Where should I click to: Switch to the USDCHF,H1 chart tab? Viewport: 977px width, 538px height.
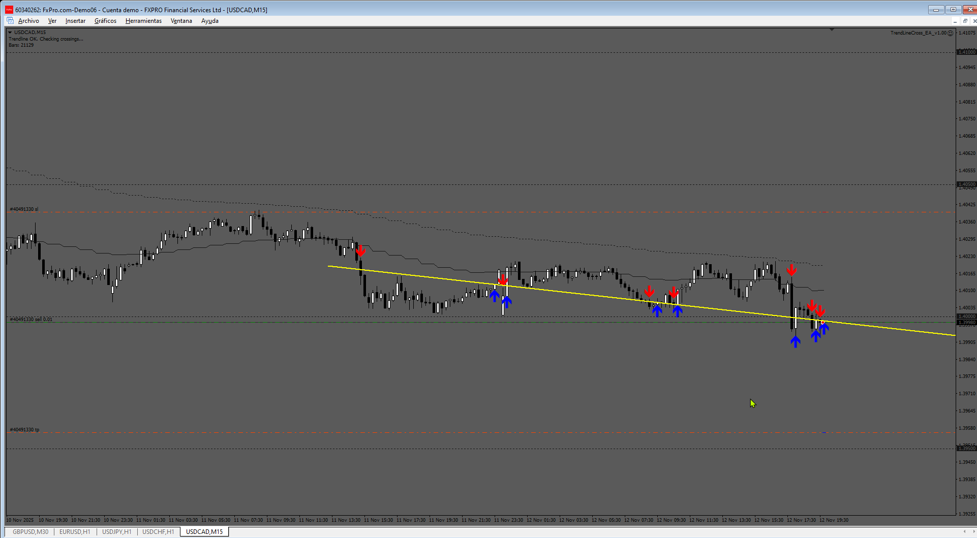[x=158, y=532]
